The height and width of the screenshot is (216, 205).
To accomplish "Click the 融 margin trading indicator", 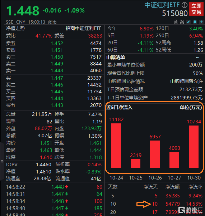I will tap(182, 22).
